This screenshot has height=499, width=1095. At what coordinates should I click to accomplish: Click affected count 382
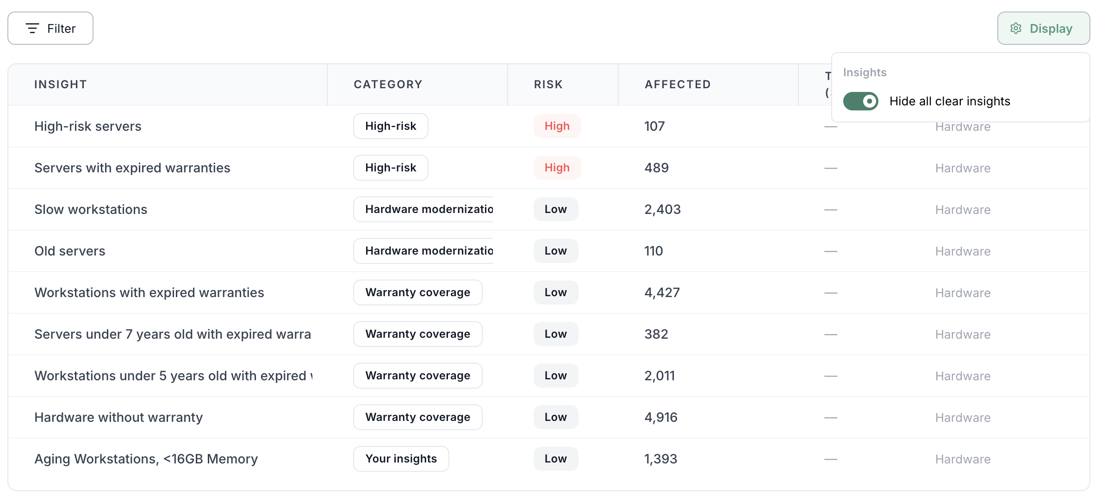[x=656, y=334]
